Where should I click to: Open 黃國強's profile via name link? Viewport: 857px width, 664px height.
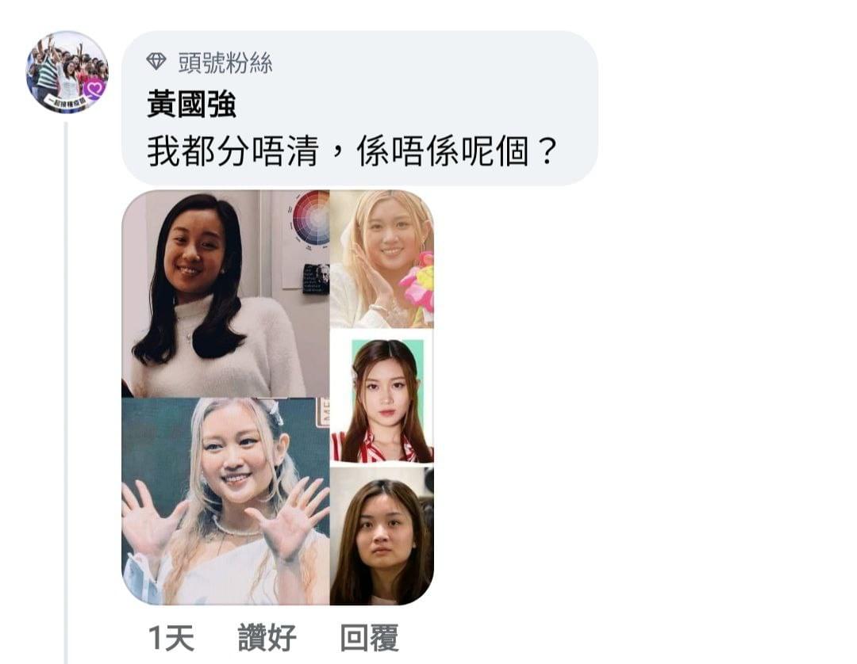191,105
